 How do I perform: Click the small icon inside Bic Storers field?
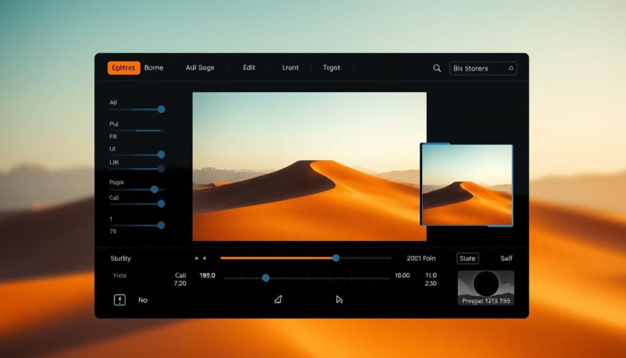511,69
